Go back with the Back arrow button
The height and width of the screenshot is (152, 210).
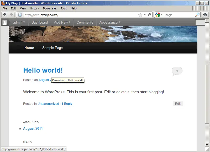[x=5, y=15]
